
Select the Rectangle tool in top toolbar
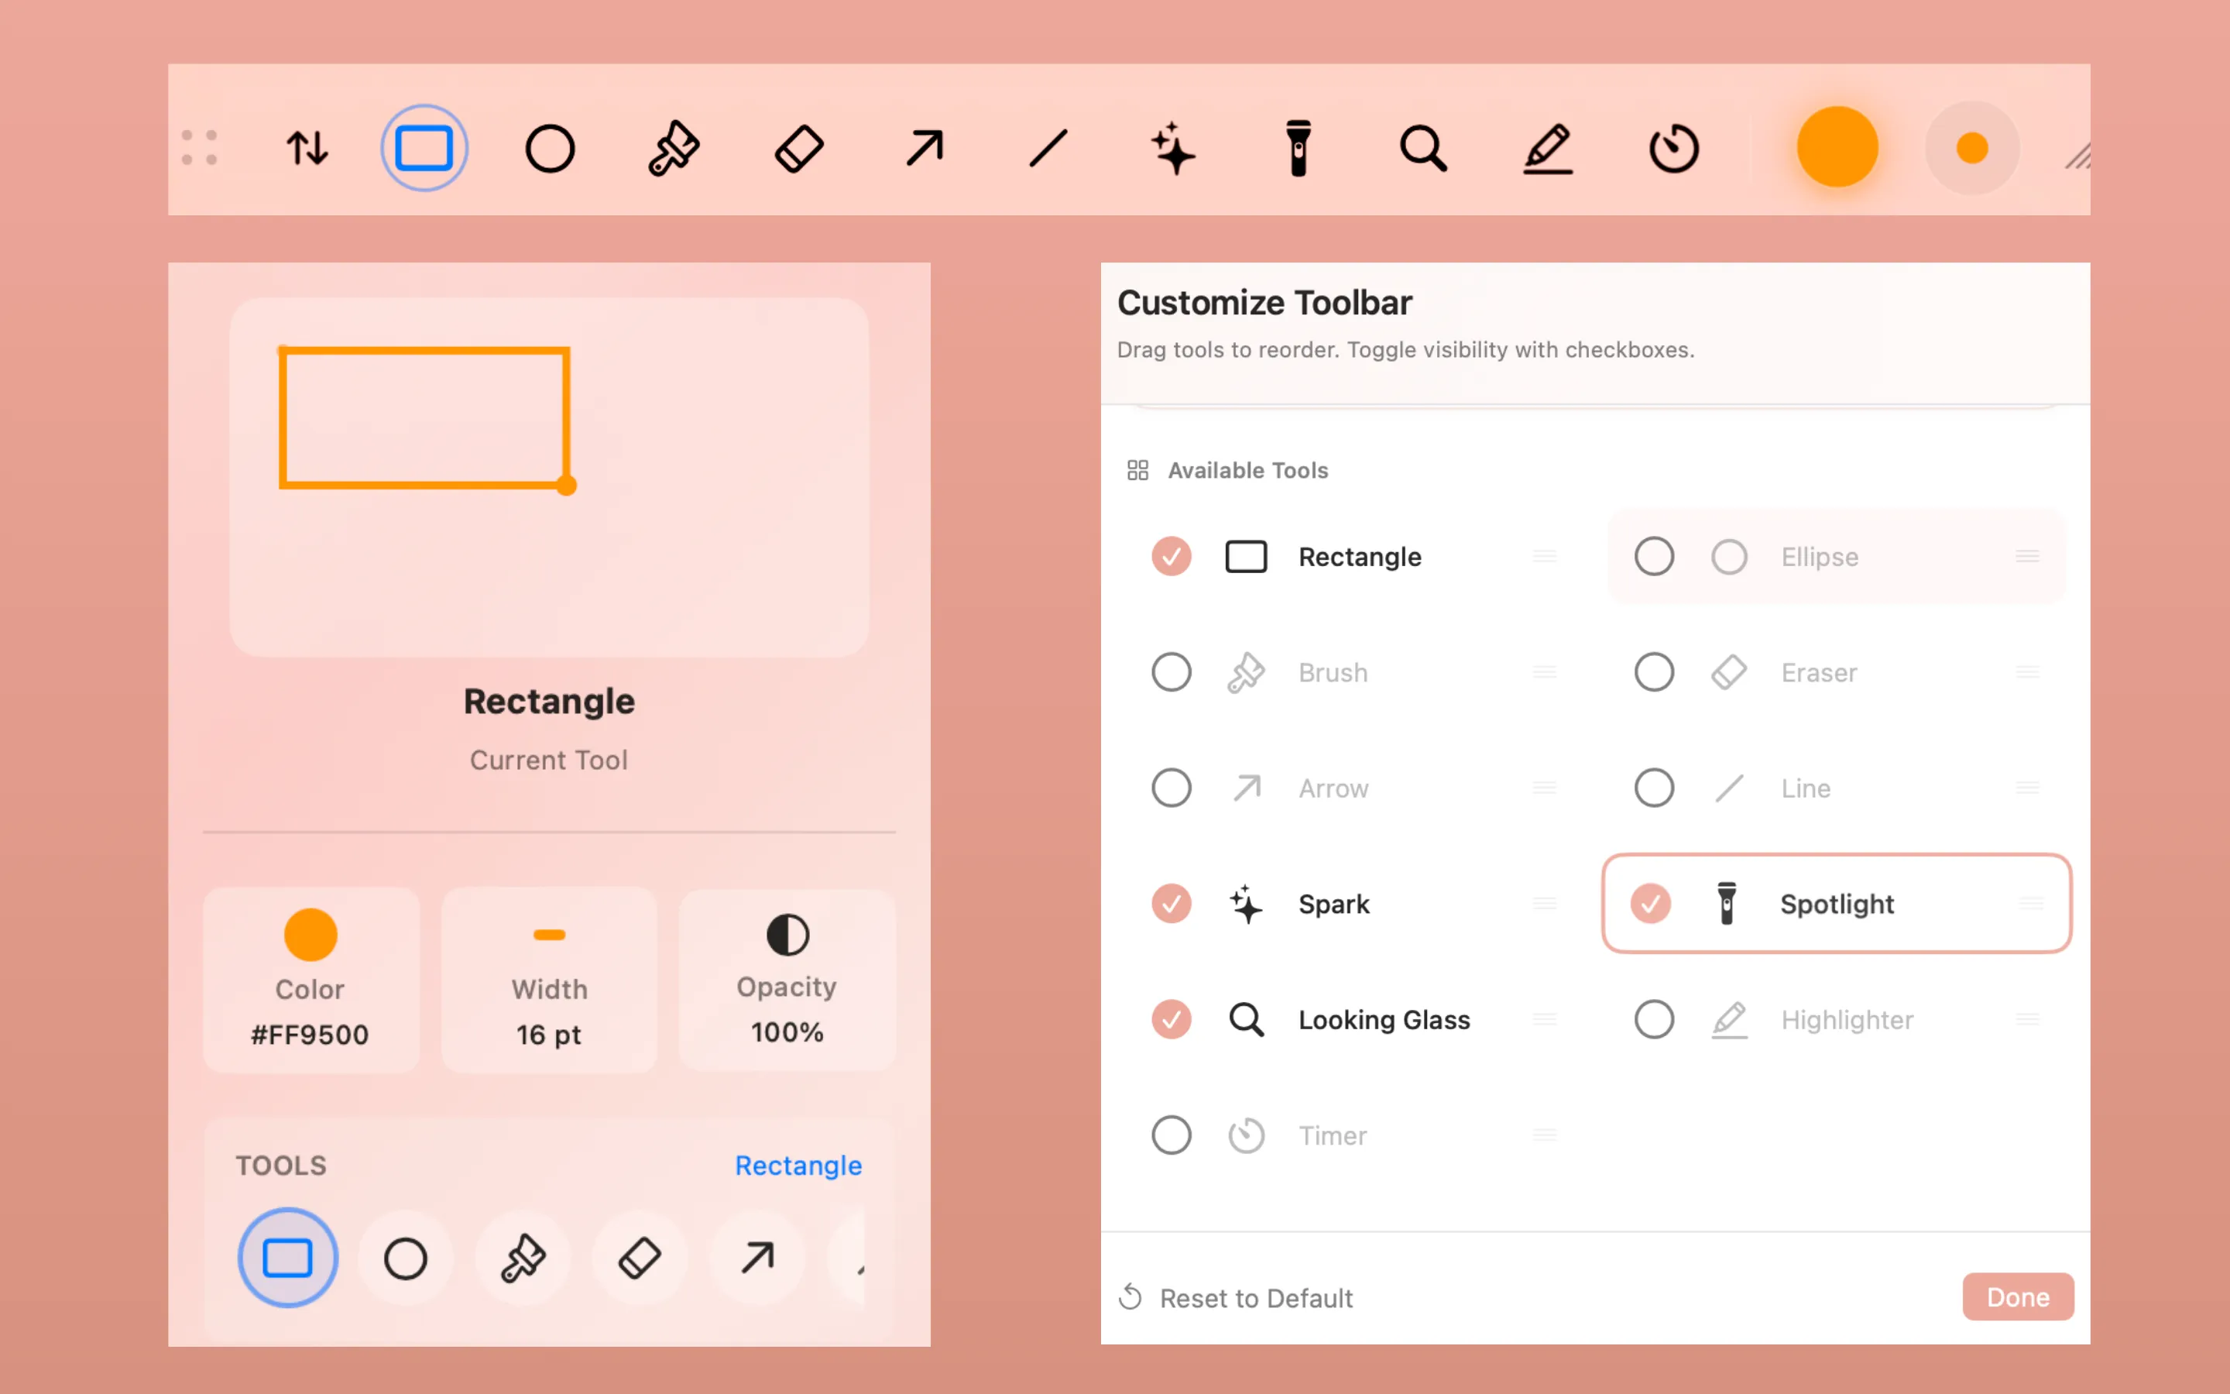[x=424, y=147]
